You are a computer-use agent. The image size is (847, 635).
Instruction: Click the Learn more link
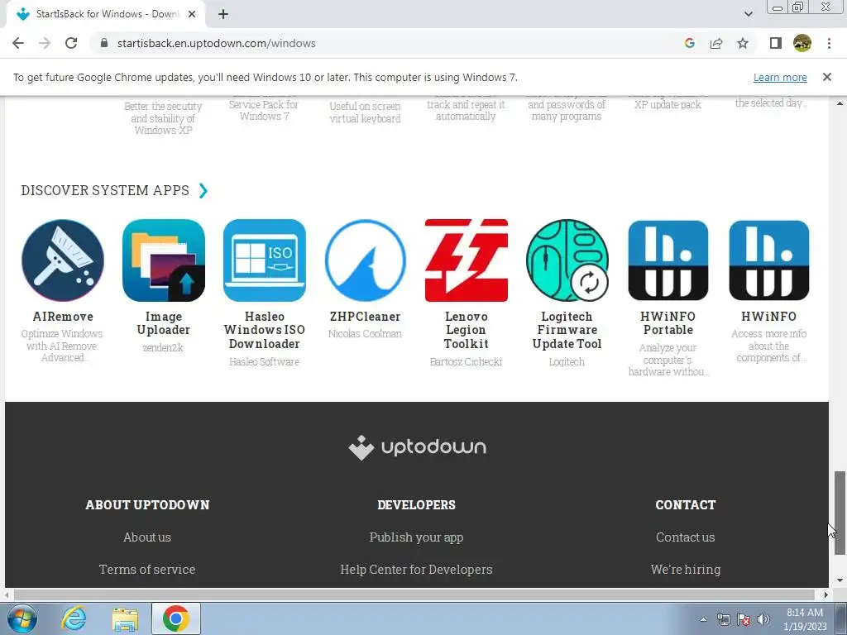pyautogui.click(x=780, y=77)
